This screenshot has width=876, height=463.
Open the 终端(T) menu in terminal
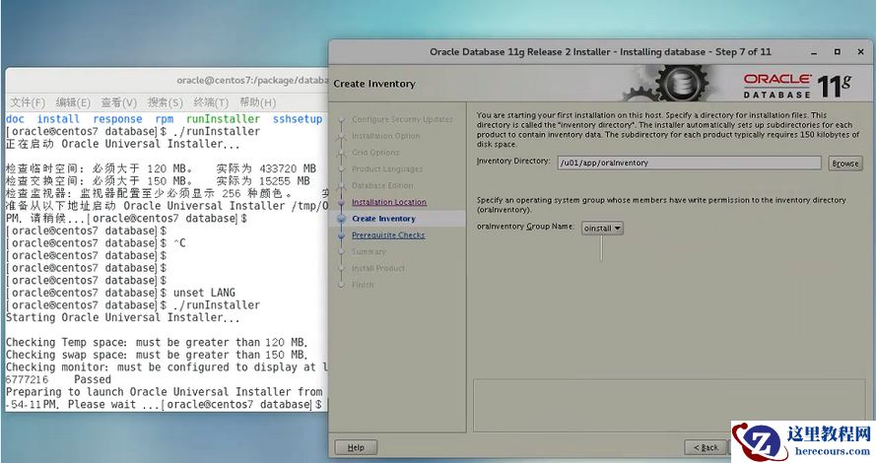click(211, 102)
